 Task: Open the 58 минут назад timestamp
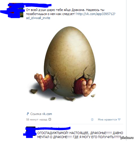tap(37, 120)
